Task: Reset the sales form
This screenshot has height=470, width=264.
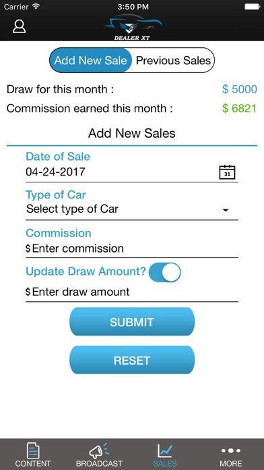Action: pos(132,360)
